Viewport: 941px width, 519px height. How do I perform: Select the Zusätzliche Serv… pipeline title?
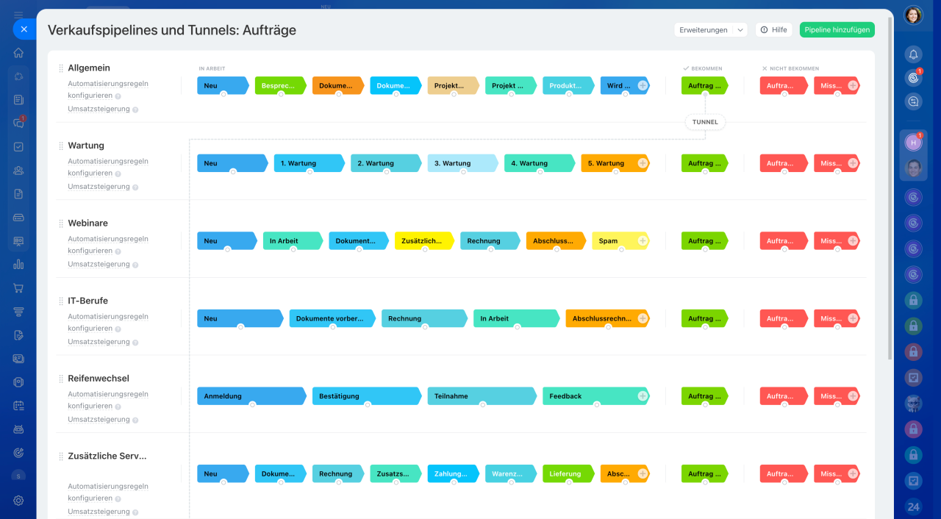pyautogui.click(x=107, y=456)
